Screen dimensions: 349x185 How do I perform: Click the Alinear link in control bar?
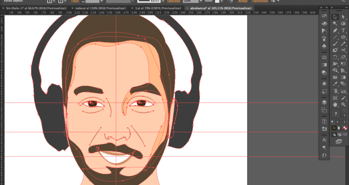243,1
